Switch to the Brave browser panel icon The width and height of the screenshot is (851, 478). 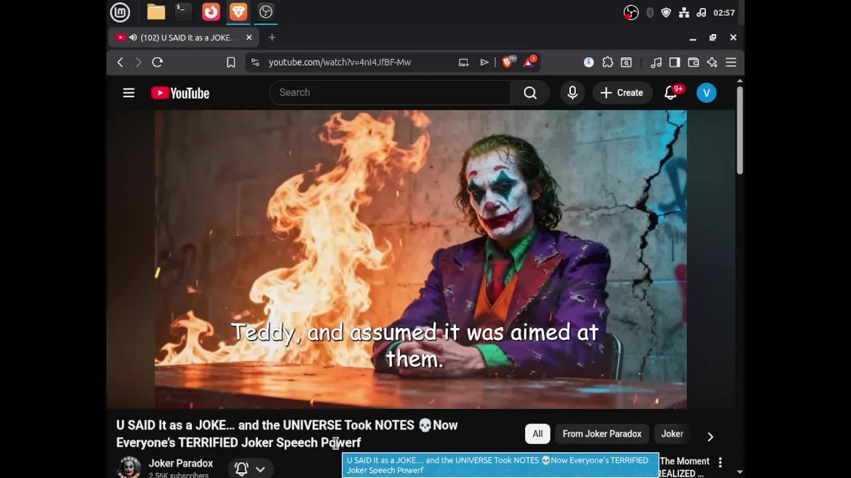click(238, 12)
